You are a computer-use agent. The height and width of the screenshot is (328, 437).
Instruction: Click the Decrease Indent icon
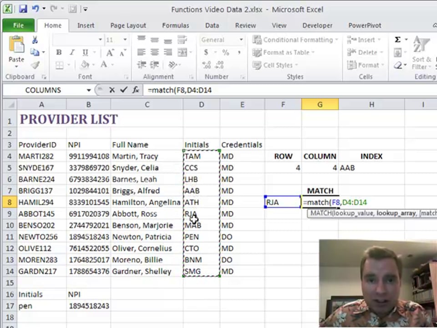click(141, 65)
